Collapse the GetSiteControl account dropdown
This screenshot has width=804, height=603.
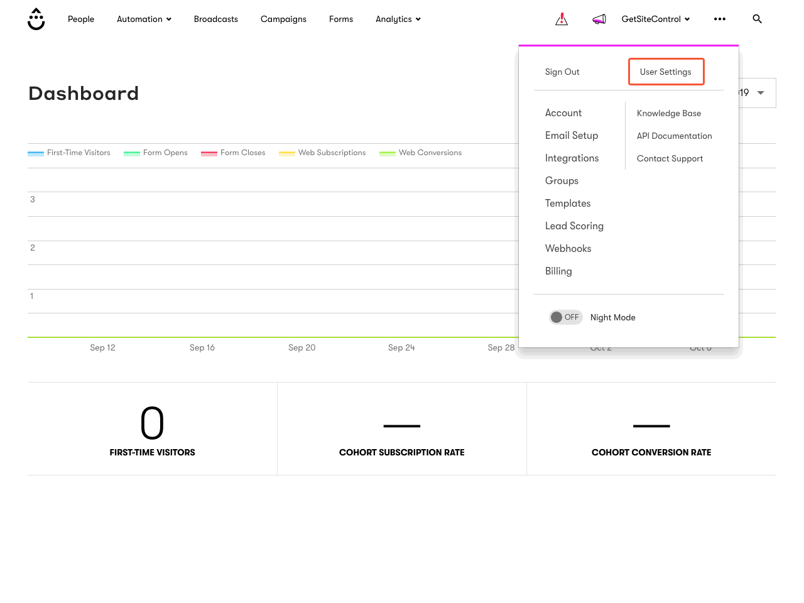655,19
